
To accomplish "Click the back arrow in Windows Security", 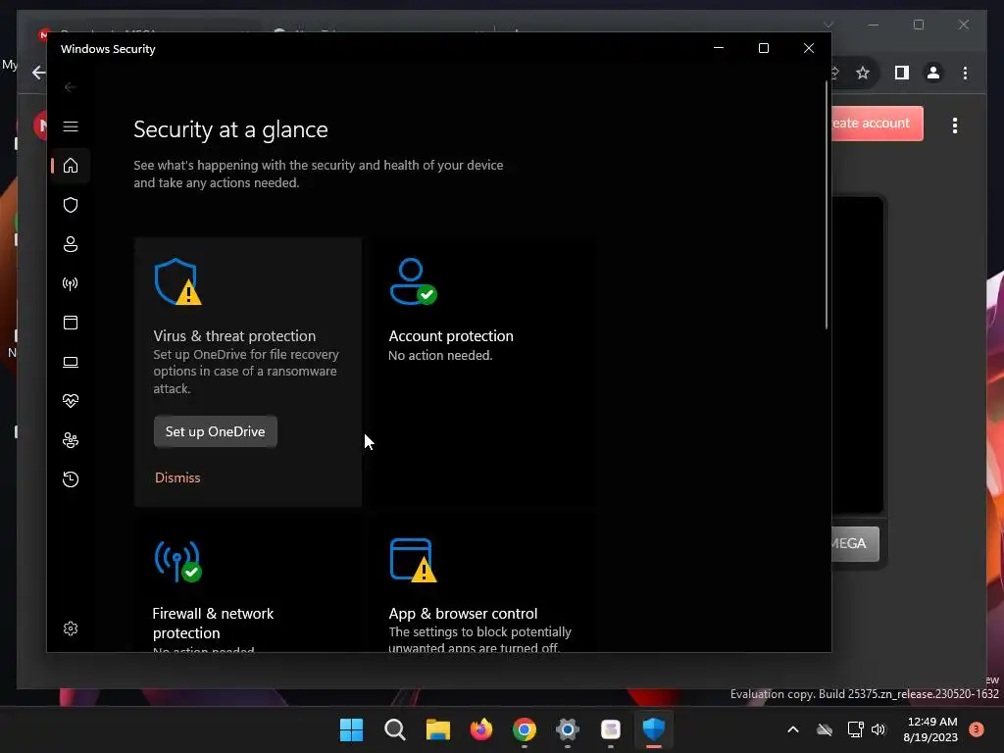I will [x=71, y=87].
